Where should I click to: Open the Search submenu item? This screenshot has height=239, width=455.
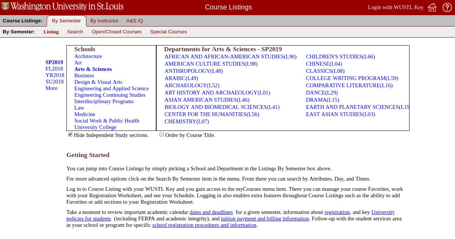[x=75, y=32]
